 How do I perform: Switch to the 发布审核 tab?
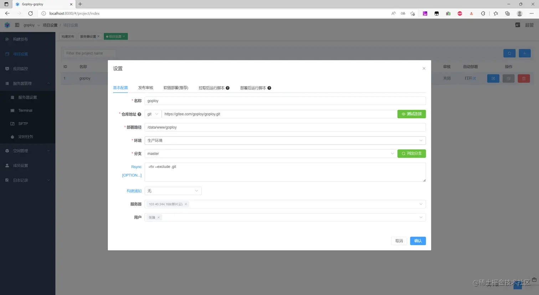coord(145,88)
